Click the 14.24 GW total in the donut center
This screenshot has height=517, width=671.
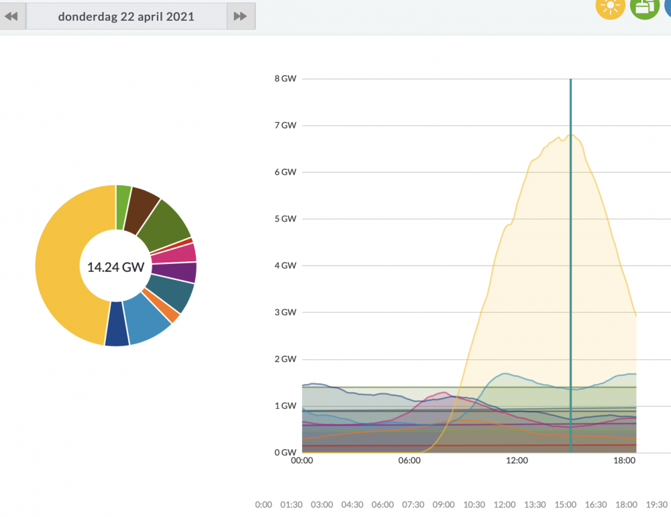pos(115,267)
